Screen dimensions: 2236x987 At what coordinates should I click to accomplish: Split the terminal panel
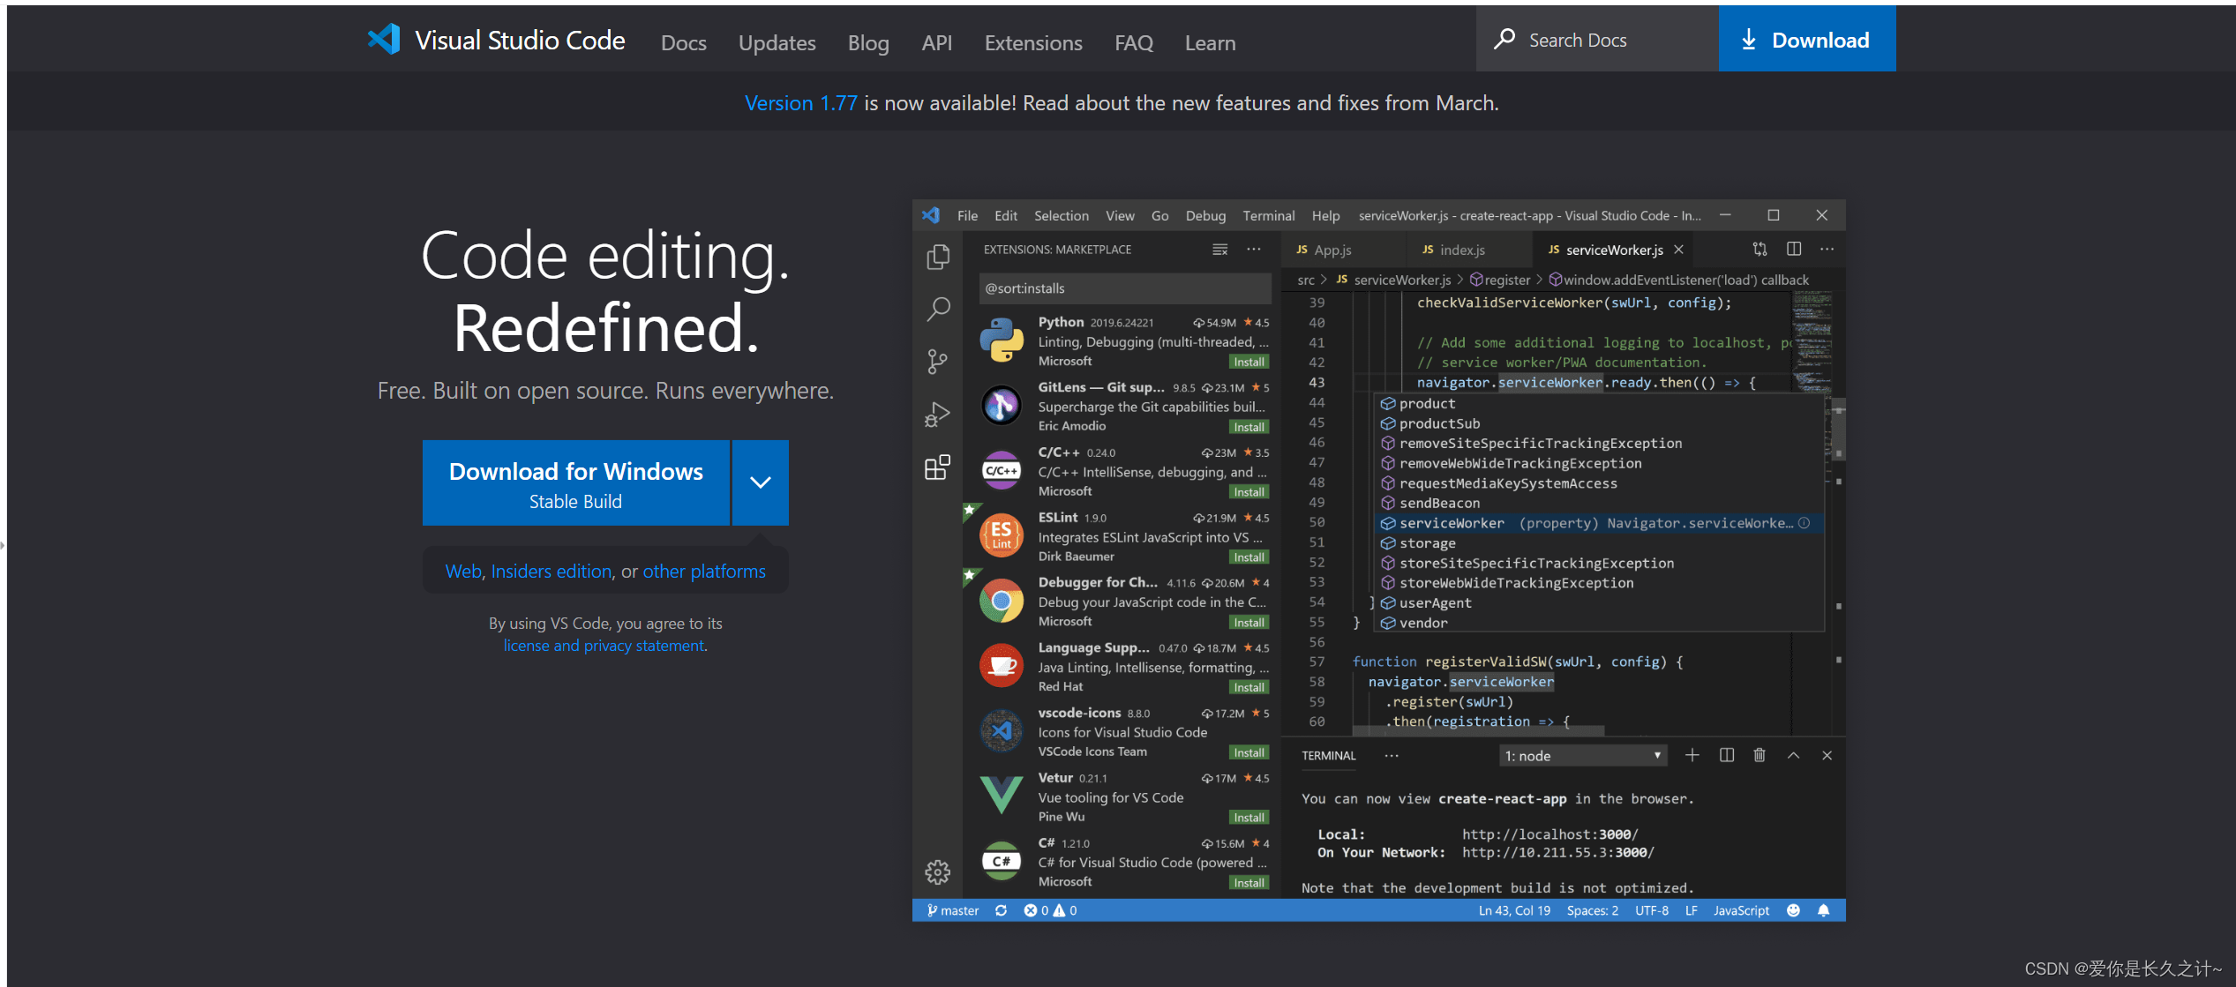1727,755
